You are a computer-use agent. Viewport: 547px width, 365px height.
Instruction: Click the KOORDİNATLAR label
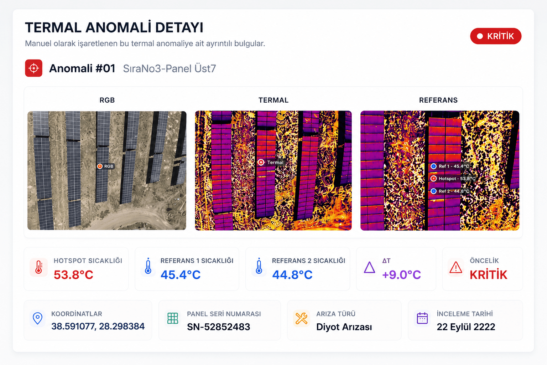tap(77, 314)
